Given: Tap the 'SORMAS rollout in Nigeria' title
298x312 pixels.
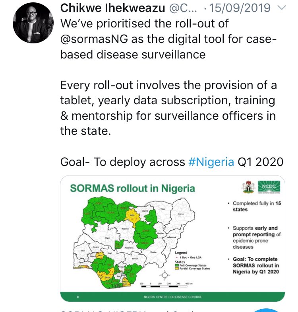Looking at the screenshot, I should (133, 189).
